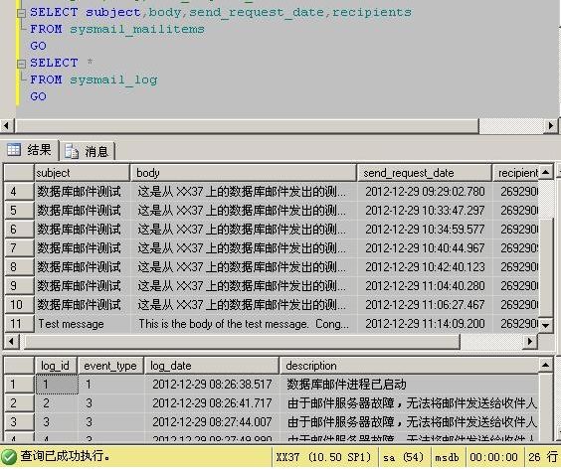Select row 3 header in log grid
This screenshot has width=561, height=470.
point(19,422)
